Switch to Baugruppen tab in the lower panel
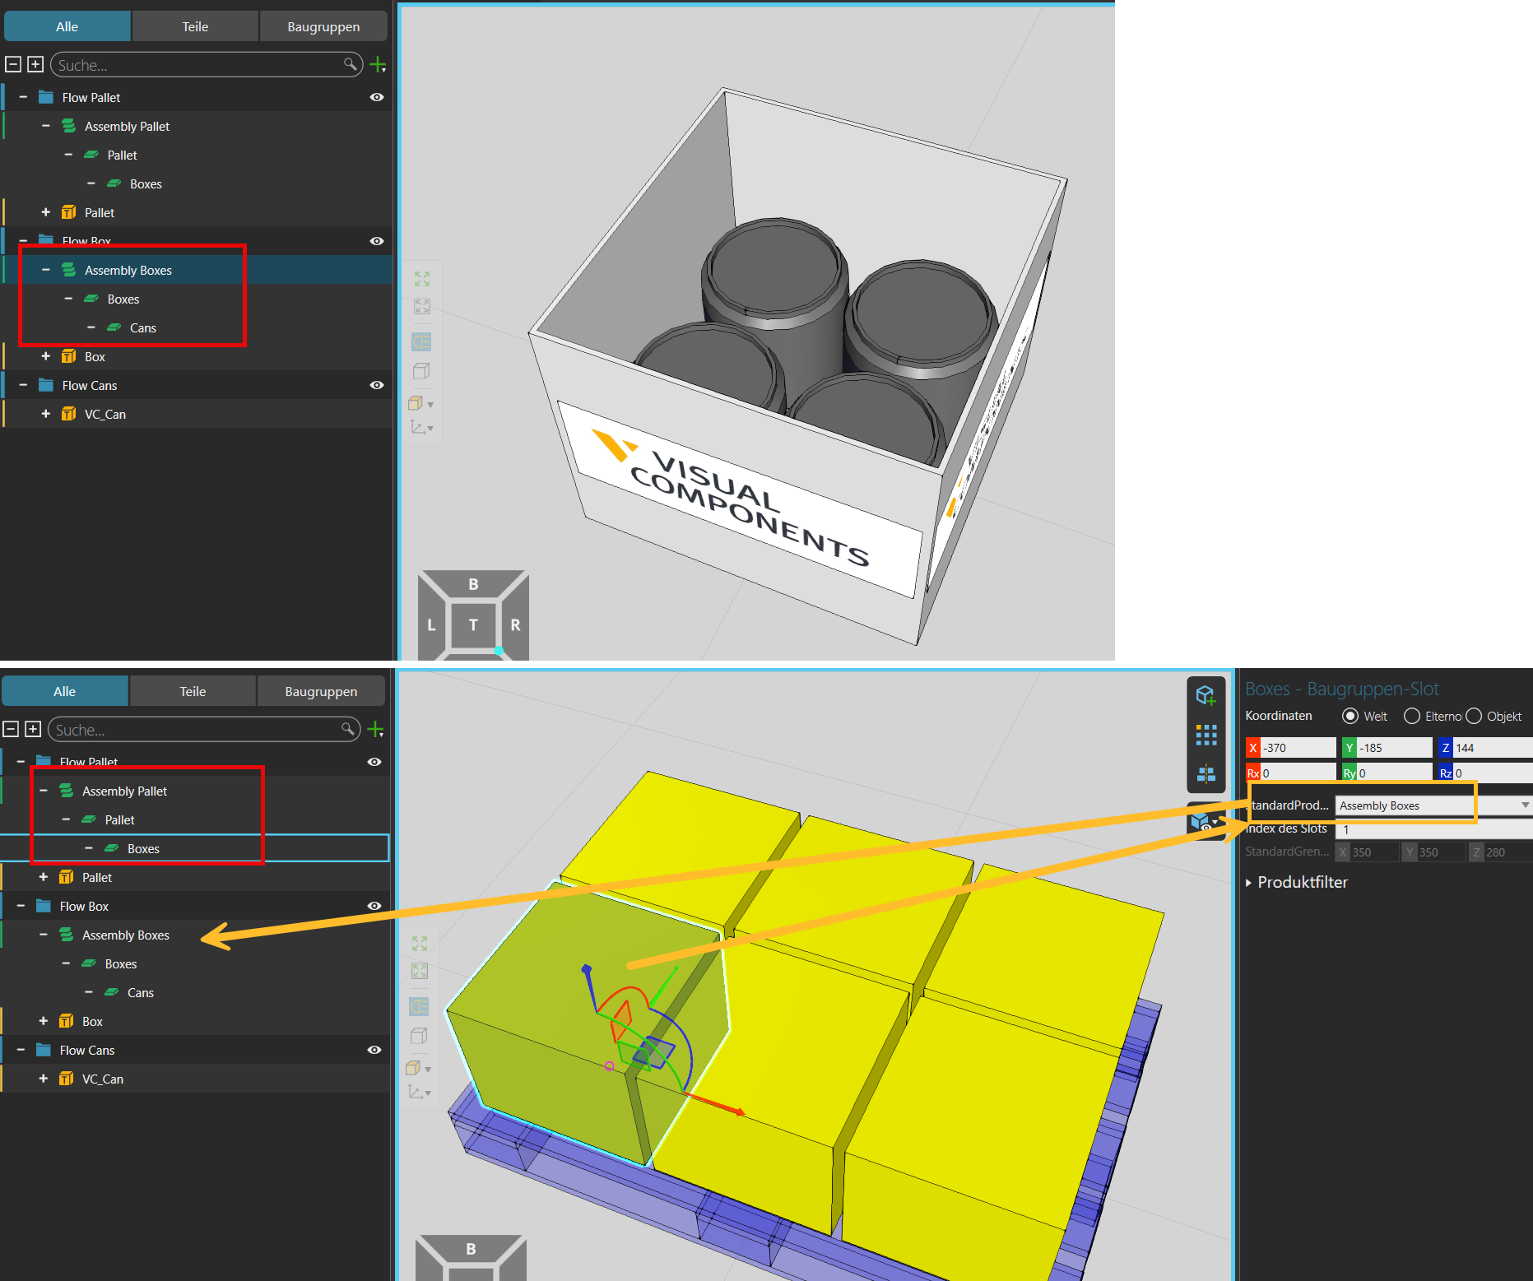Viewport: 1533px width, 1281px height. [321, 691]
